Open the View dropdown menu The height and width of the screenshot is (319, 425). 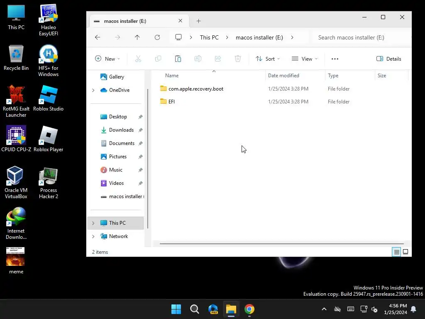click(304, 59)
